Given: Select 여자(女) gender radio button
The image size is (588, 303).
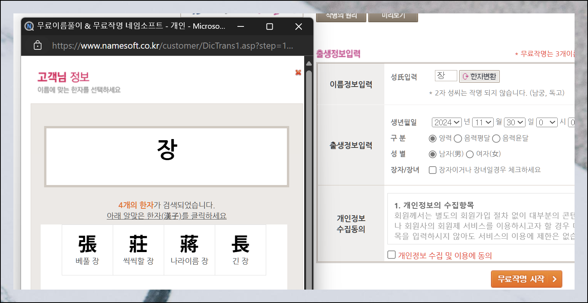Looking at the screenshot, I should 470,154.
